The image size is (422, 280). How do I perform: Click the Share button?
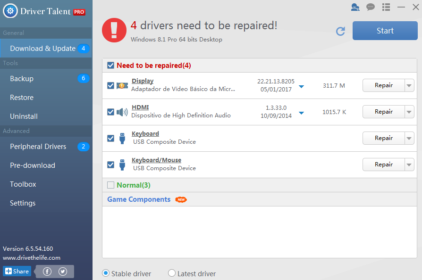[17, 271]
